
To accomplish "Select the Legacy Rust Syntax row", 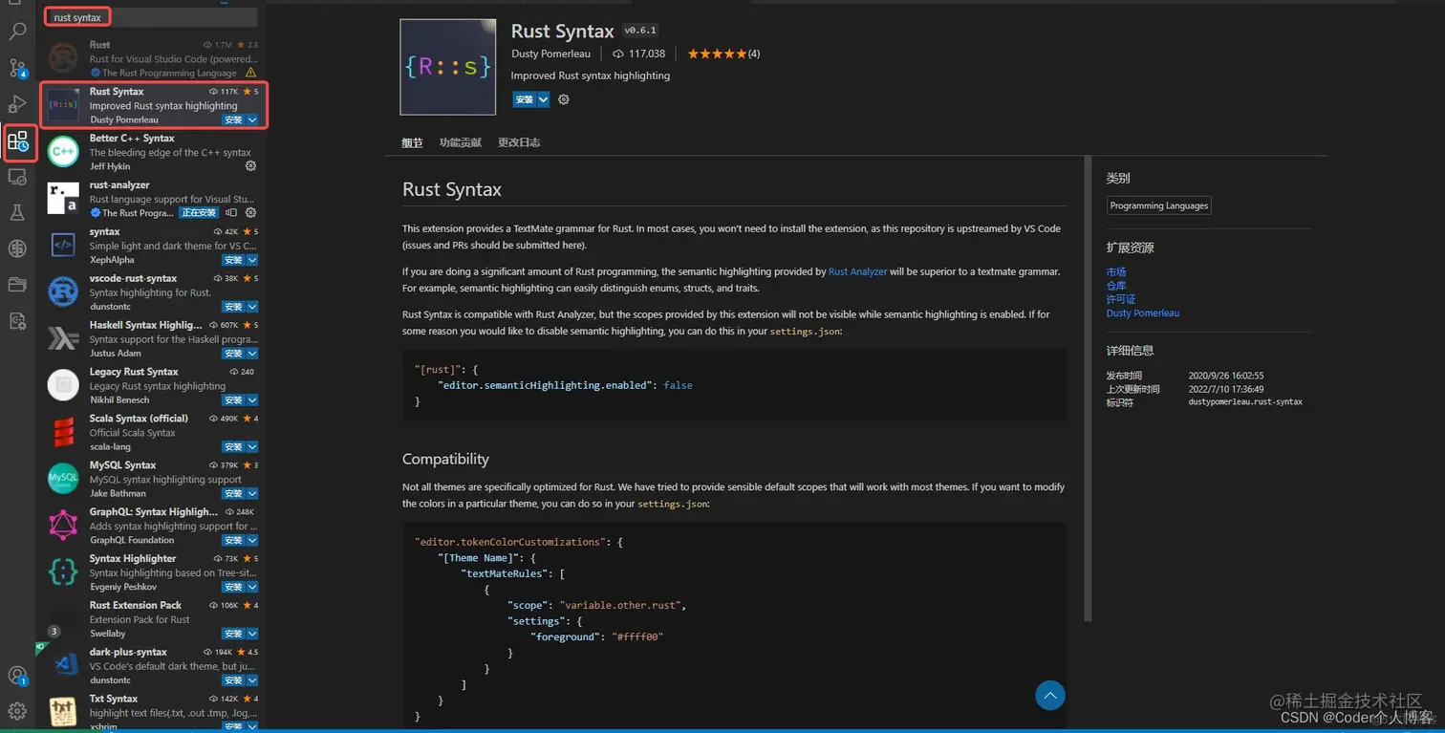I will pyautogui.click(x=153, y=386).
